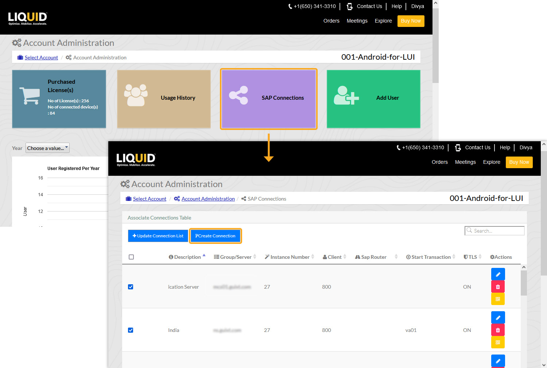This screenshot has height=368, width=547.
Task: Open Meetings menu in back window
Action: [x=357, y=21]
